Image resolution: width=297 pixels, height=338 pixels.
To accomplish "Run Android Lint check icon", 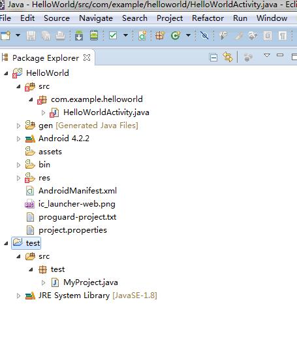I will (x=113, y=35).
